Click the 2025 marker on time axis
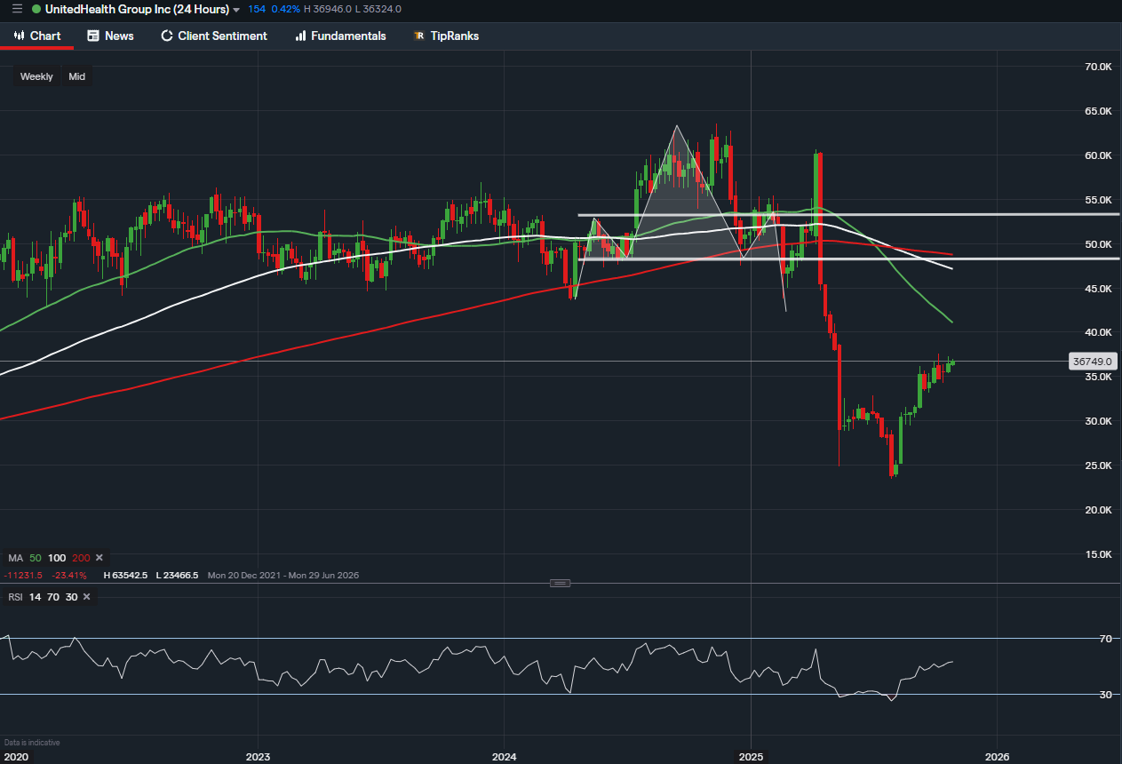 pyautogui.click(x=751, y=756)
